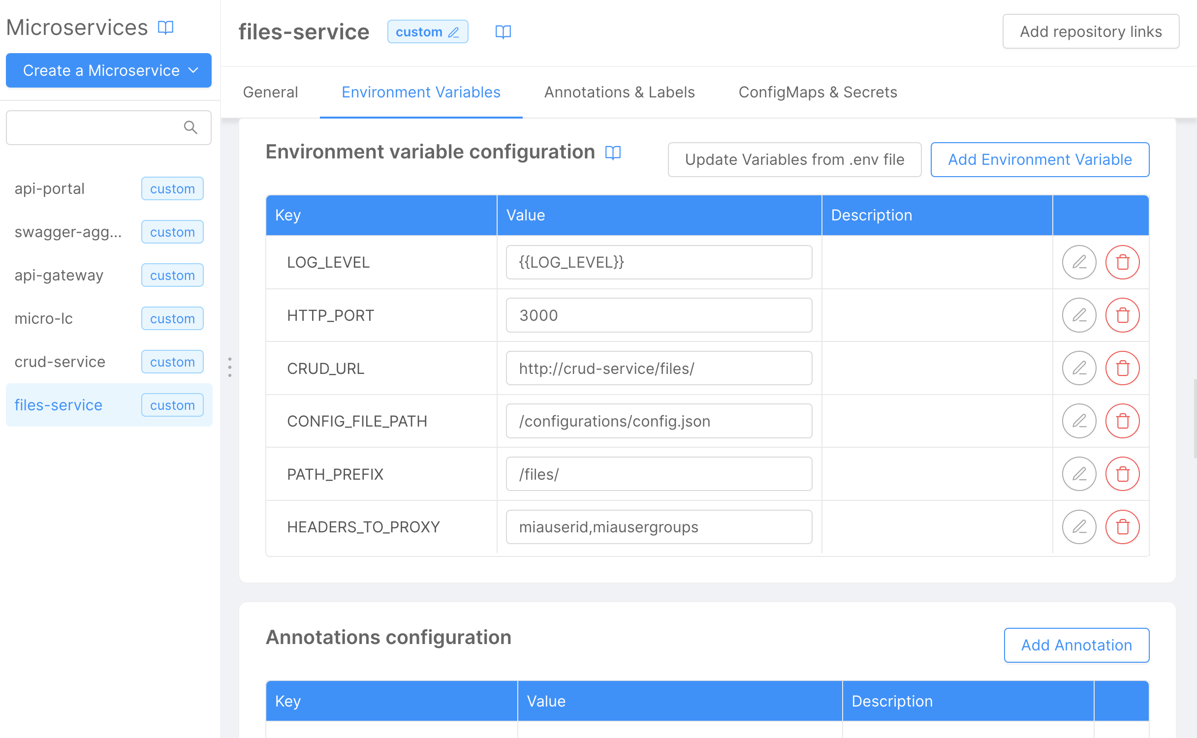
Task: Delete the HEADERS_TO_PROXY variable
Action: 1122,527
